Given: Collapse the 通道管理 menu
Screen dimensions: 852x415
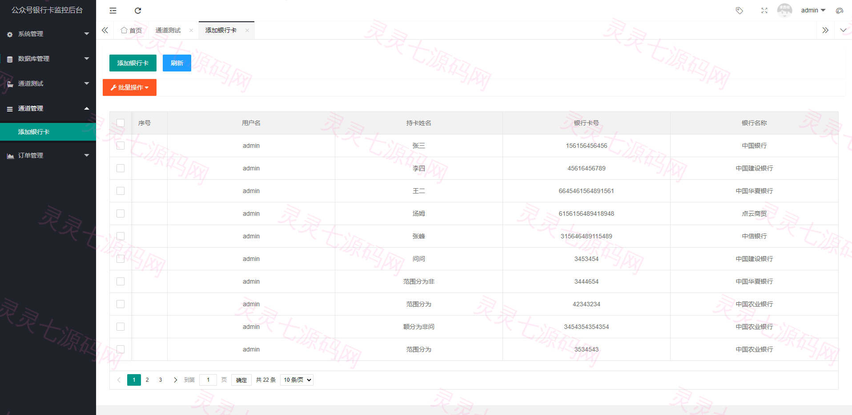Looking at the screenshot, I should pyautogui.click(x=48, y=108).
